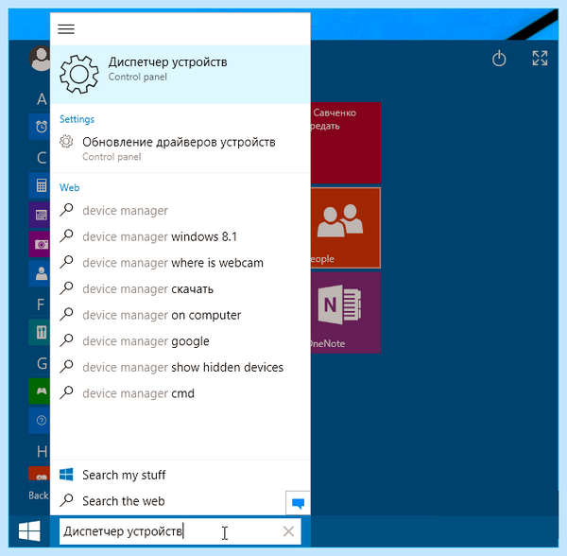
Task: Select device manager show hidden devices
Action: click(180, 367)
